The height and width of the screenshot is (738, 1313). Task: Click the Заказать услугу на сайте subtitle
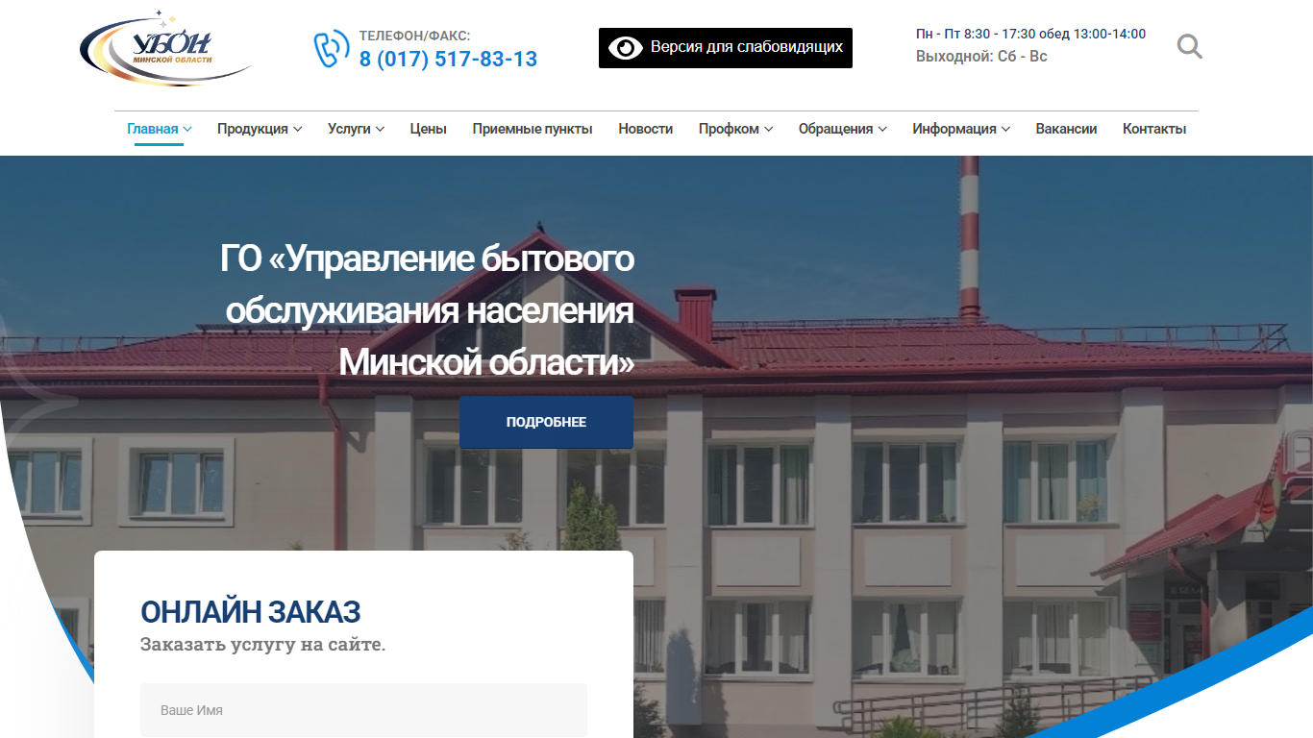(262, 644)
